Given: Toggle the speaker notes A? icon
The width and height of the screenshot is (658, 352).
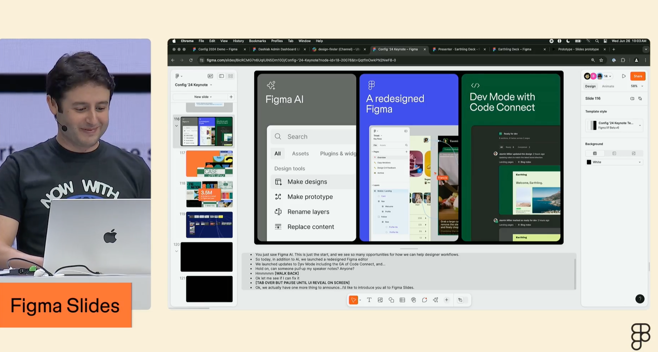Looking at the screenshot, I should click(210, 76).
